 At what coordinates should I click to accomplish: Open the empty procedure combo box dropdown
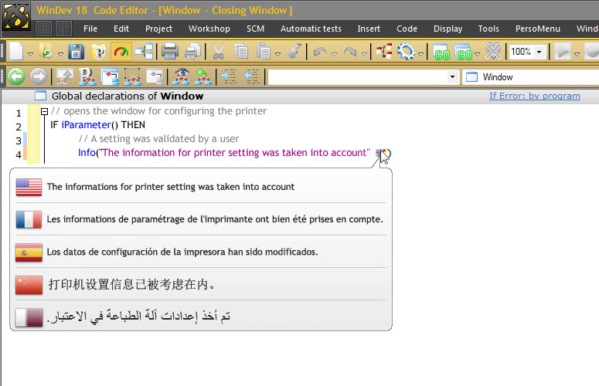pos(452,76)
